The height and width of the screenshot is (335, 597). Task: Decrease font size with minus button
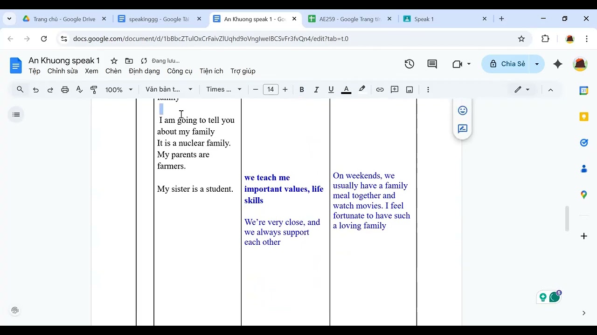point(256,89)
